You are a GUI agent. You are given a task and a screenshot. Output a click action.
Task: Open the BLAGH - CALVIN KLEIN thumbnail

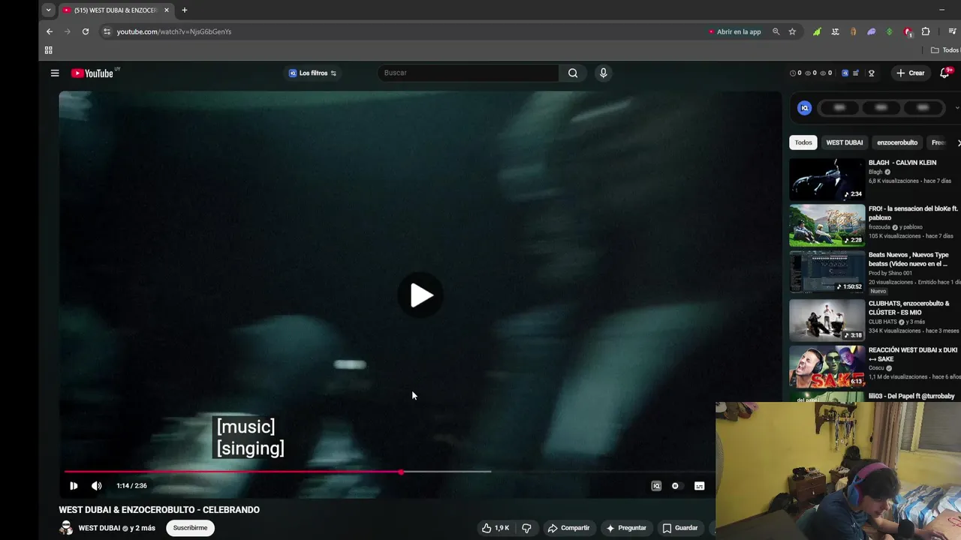tap(827, 179)
